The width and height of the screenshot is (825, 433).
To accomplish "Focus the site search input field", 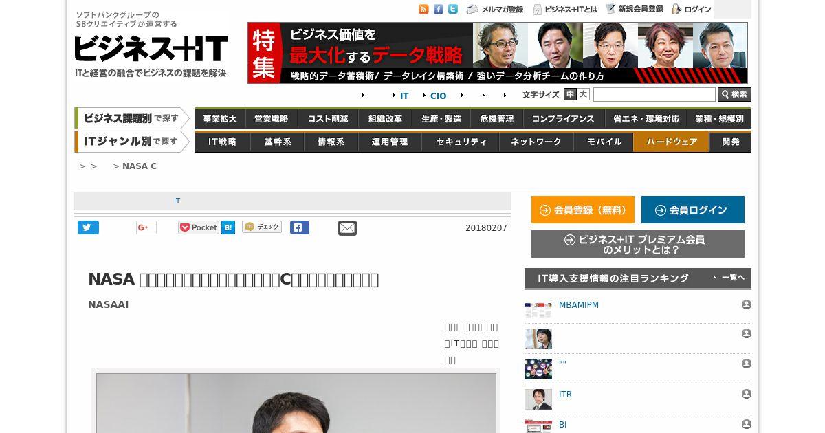I will click(654, 95).
